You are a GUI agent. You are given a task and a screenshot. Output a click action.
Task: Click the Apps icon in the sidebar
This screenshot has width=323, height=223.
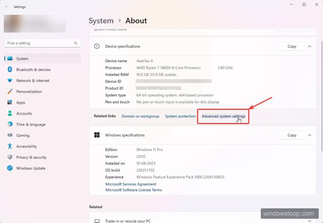point(10,102)
